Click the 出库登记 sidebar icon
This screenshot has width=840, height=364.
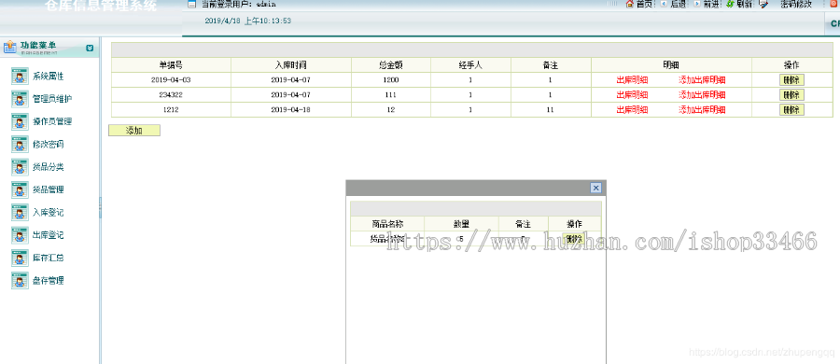(20, 235)
